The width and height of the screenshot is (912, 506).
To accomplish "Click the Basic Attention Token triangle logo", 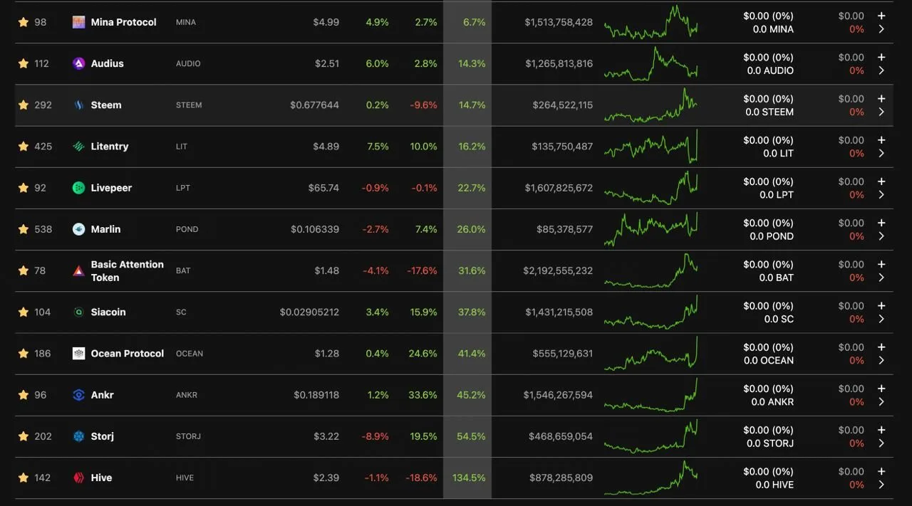I will pyautogui.click(x=79, y=270).
